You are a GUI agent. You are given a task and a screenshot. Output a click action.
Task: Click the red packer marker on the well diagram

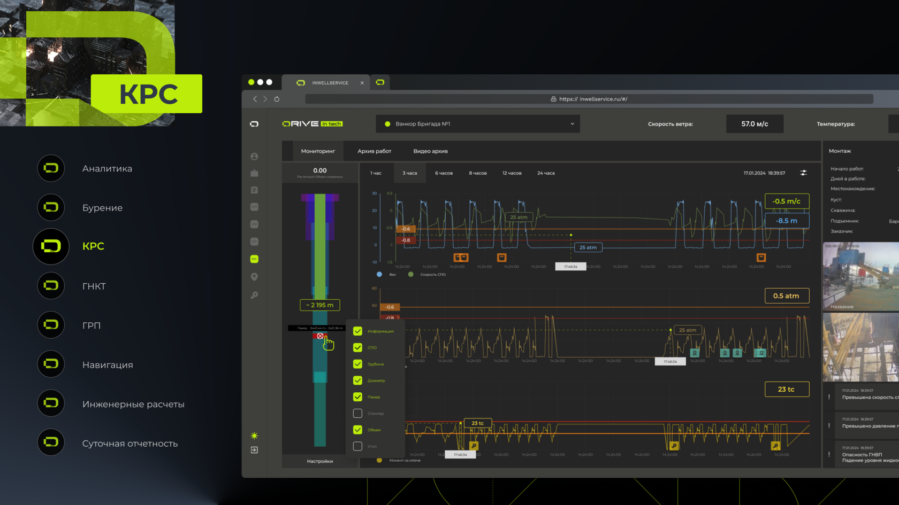pyautogui.click(x=320, y=336)
